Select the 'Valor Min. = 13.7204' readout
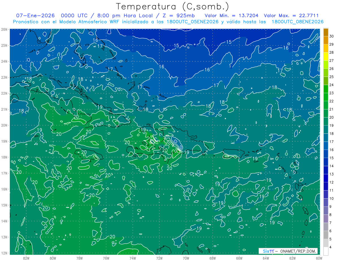The height and width of the screenshot is (262, 339). click(x=231, y=16)
